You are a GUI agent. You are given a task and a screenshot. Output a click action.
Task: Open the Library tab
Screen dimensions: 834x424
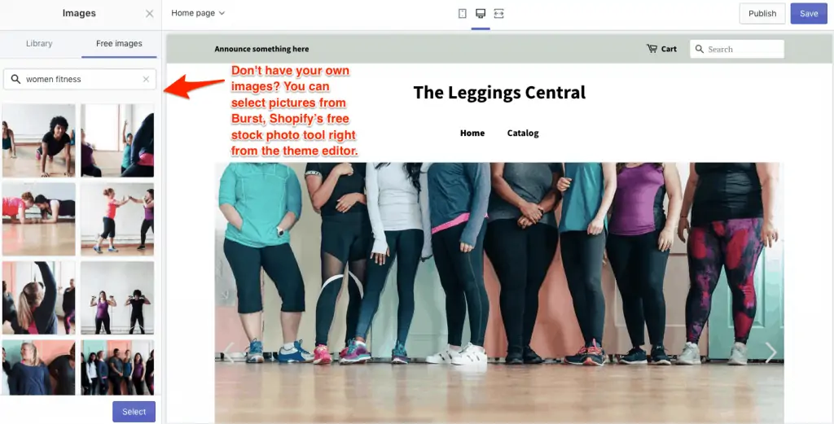point(39,44)
